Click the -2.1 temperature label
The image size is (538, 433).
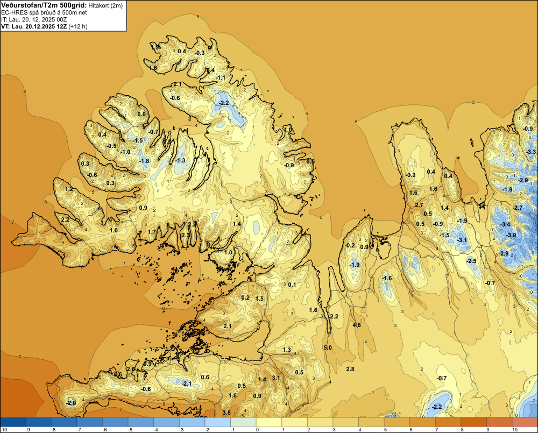(187, 384)
